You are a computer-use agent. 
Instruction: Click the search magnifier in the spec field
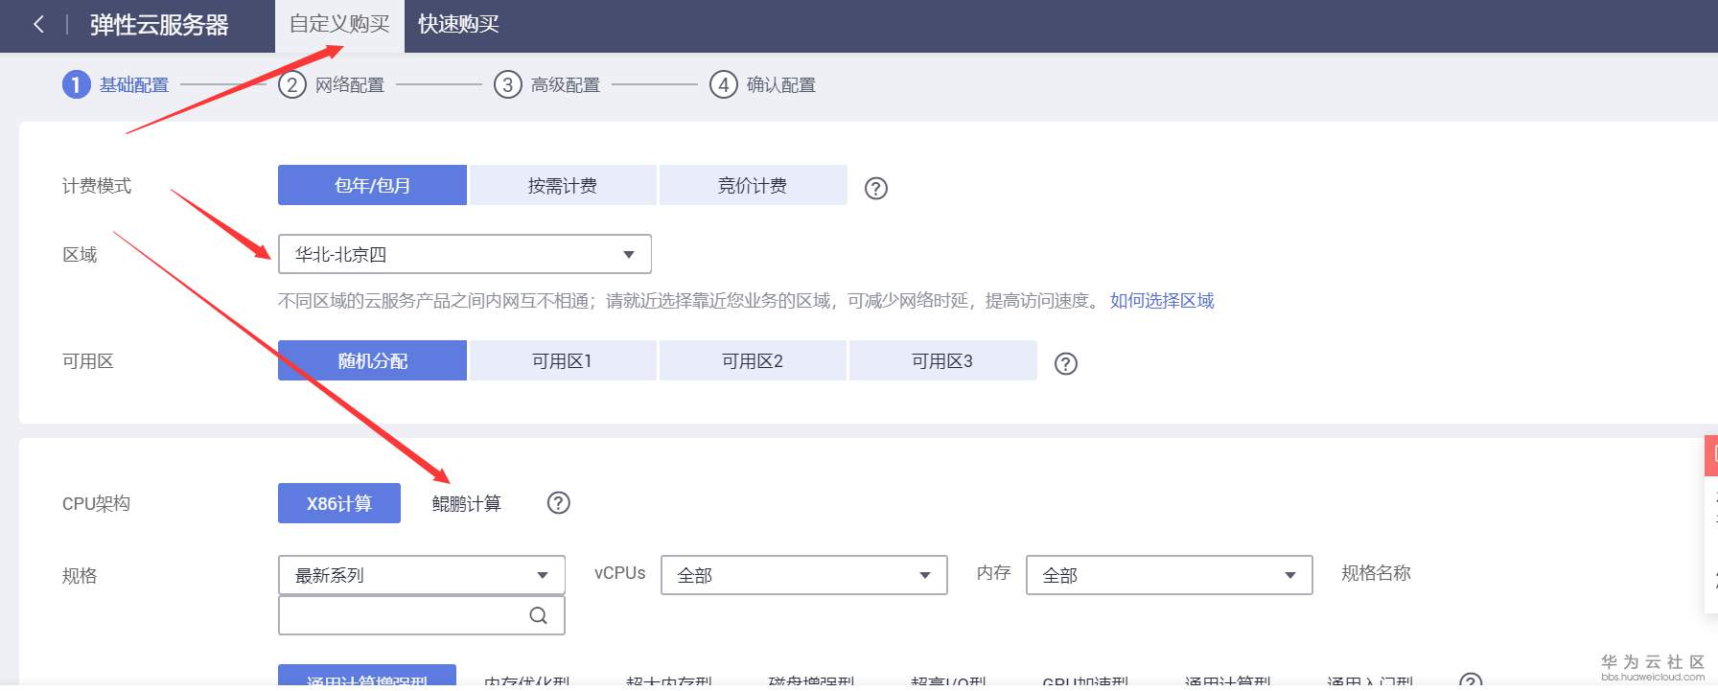538,615
